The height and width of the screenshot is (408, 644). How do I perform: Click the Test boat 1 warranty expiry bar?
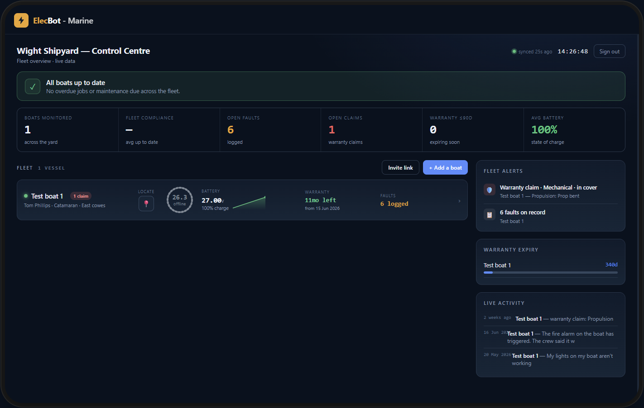click(551, 272)
